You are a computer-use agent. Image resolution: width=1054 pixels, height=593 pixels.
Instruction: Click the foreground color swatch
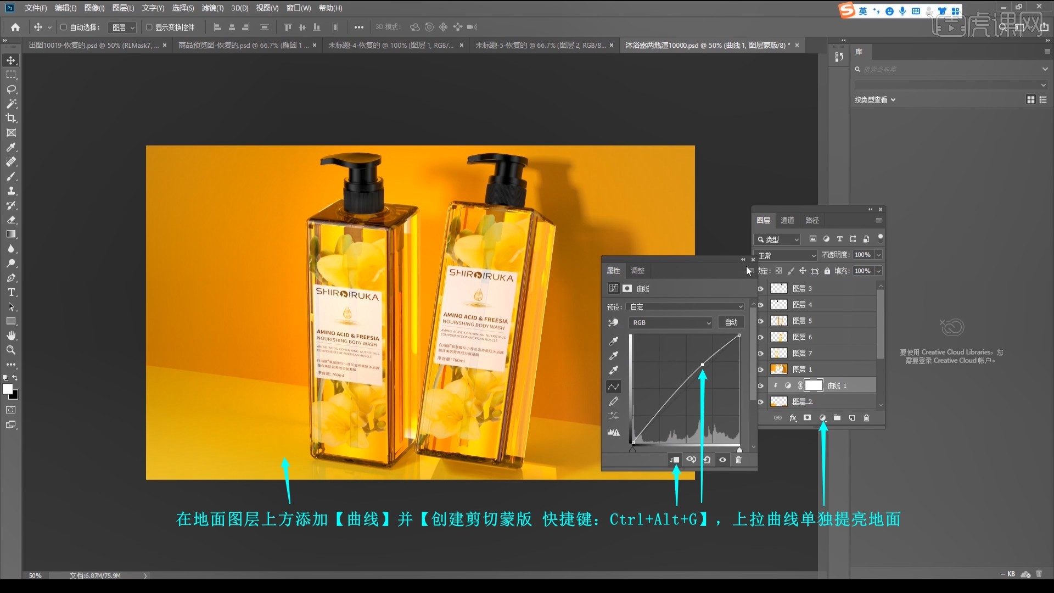pyautogui.click(x=7, y=389)
